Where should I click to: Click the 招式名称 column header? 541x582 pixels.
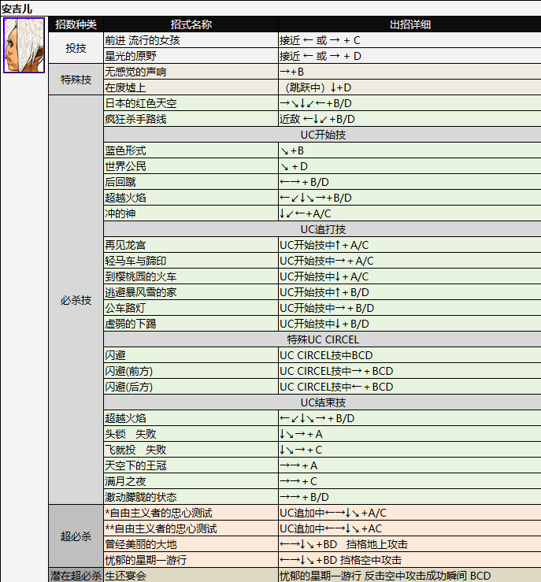191,24
